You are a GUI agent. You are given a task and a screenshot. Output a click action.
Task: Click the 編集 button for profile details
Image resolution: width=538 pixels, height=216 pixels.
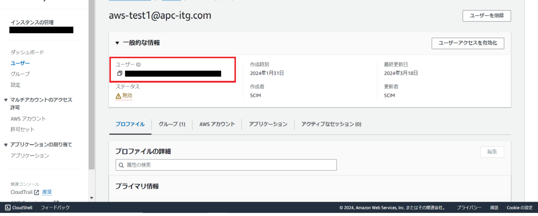(492, 152)
